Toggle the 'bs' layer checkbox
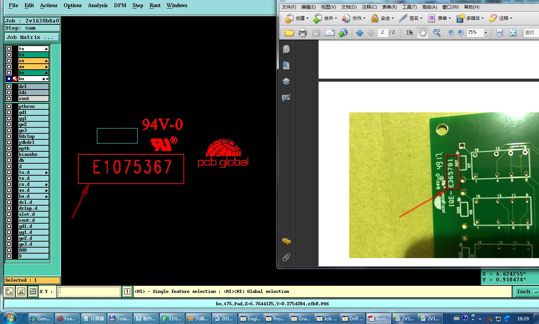The image size is (539, 324). (x=9, y=73)
